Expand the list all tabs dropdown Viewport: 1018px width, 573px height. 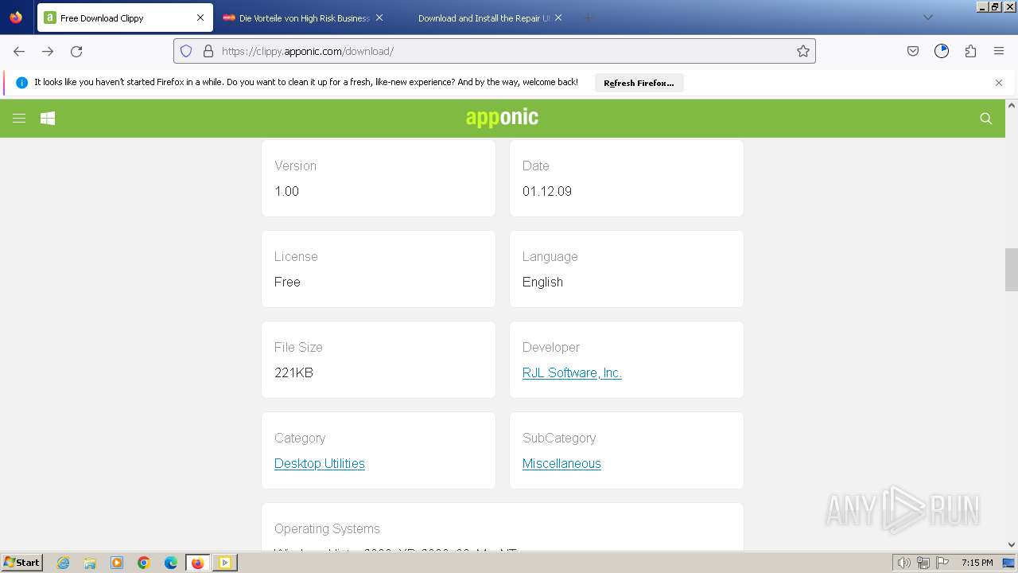click(928, 18)
